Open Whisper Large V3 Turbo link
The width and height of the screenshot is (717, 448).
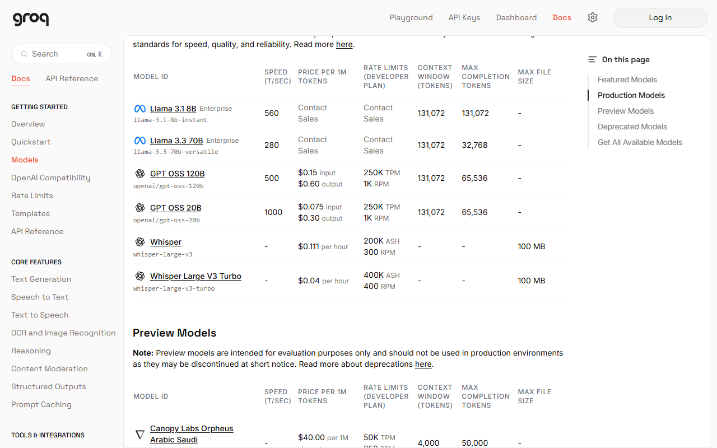coord(195,276)
